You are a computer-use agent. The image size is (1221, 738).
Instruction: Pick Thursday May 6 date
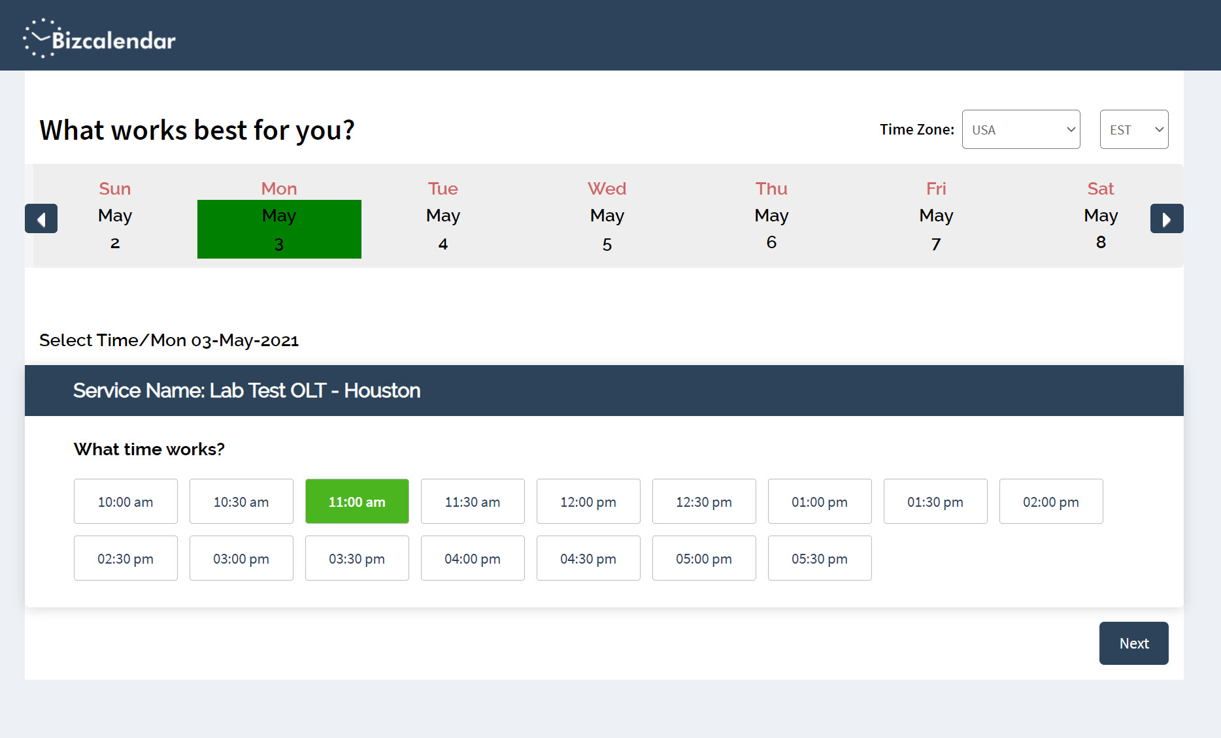click(x=771, y=216)
